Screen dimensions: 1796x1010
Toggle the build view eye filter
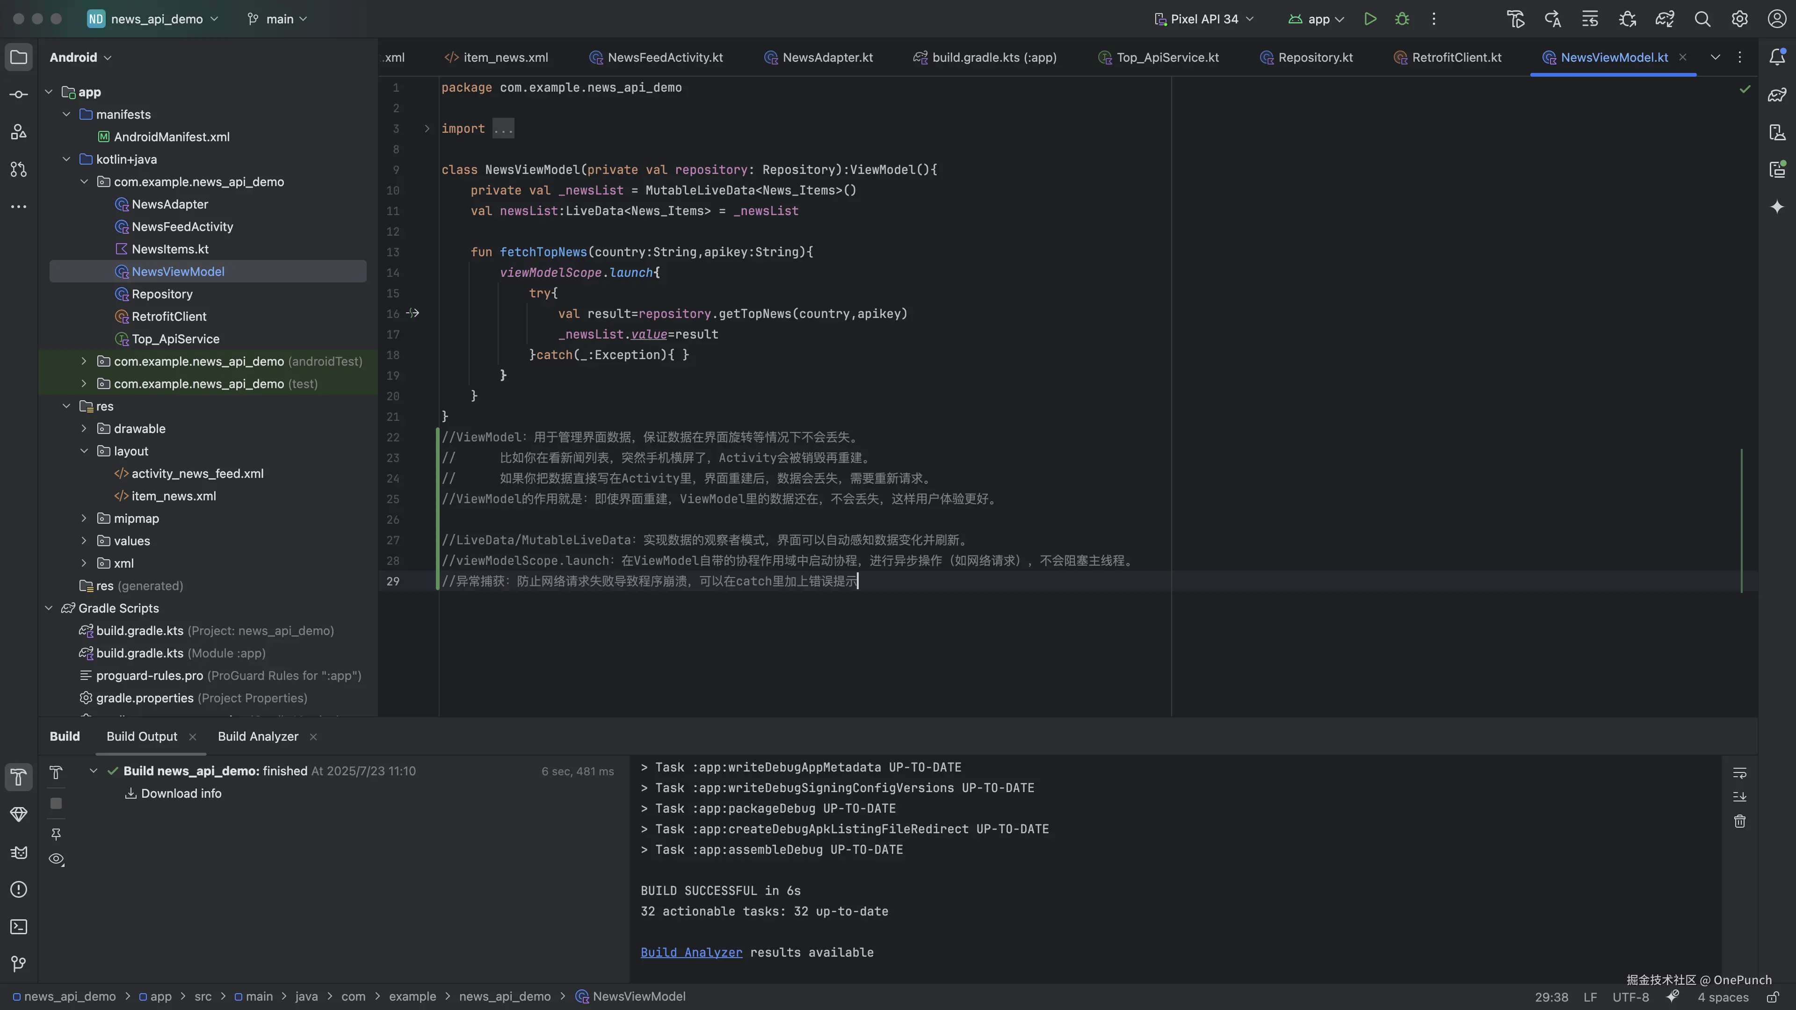click(x=57, y=859)
